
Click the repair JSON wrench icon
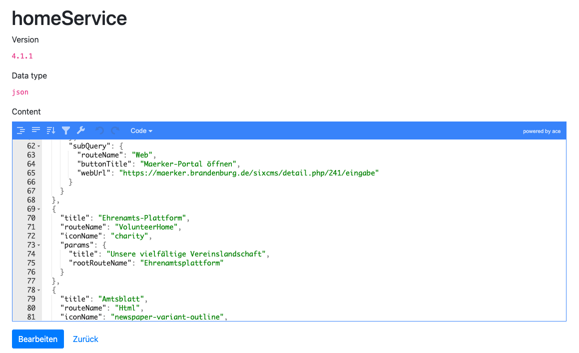[81, 130]
